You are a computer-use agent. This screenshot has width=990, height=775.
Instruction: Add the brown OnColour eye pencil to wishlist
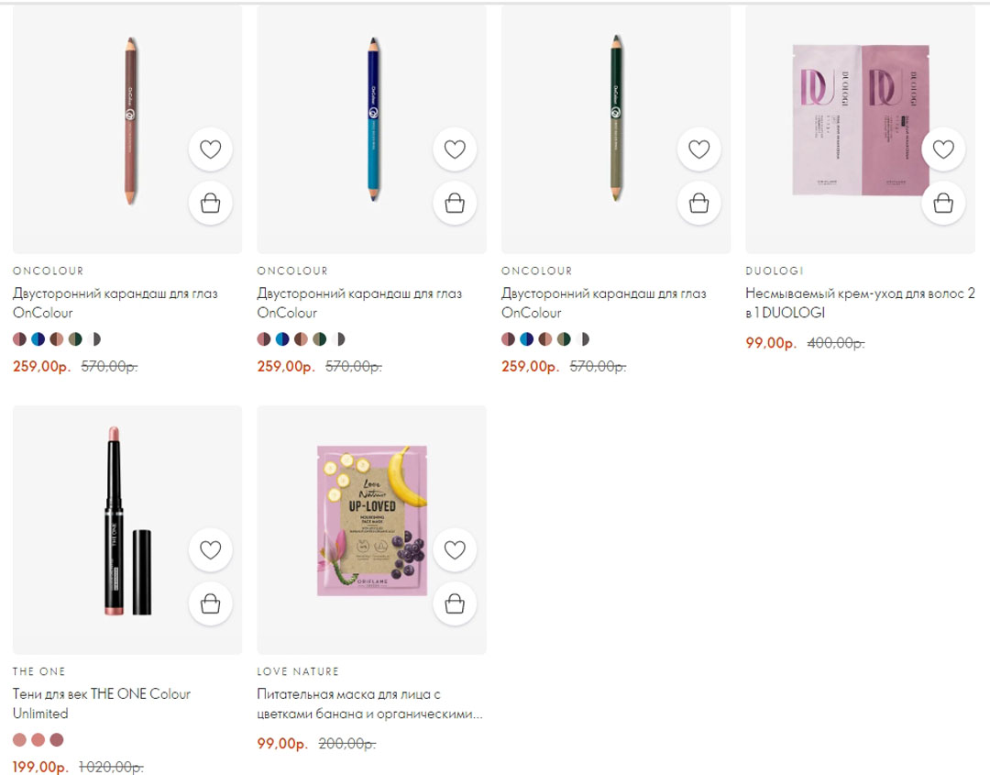tap(210, 149)
